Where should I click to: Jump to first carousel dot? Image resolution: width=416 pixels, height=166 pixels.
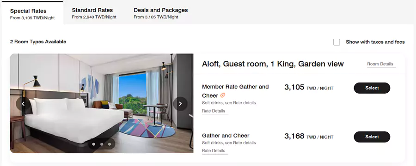coord(94,144)
